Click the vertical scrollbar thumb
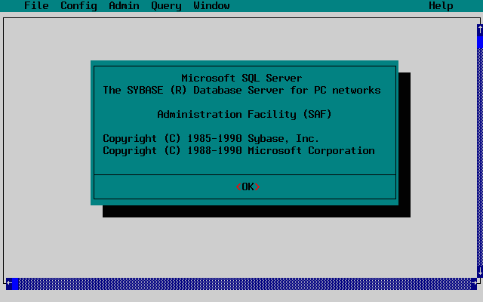The image size is (483, 302). (480, 42)
